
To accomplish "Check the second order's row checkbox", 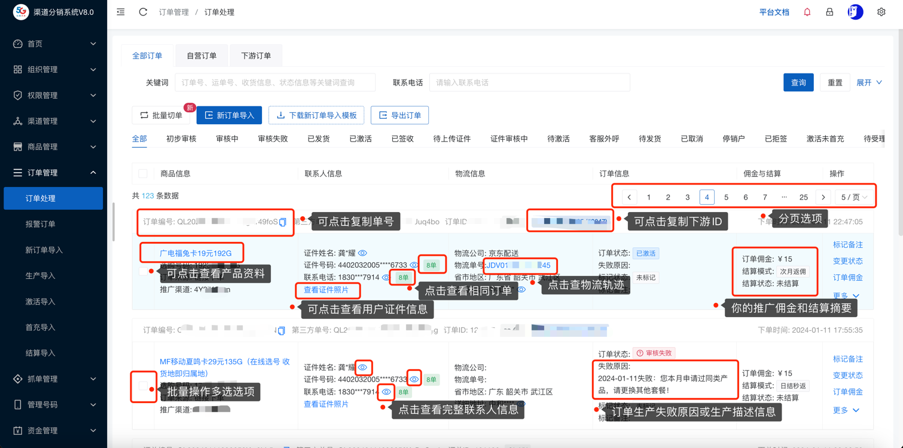I will (143, 386).
